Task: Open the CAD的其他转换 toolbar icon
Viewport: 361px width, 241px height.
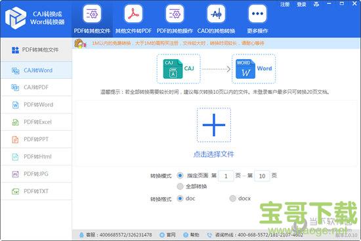Action: pyautogui.click(x=216, y=14)
